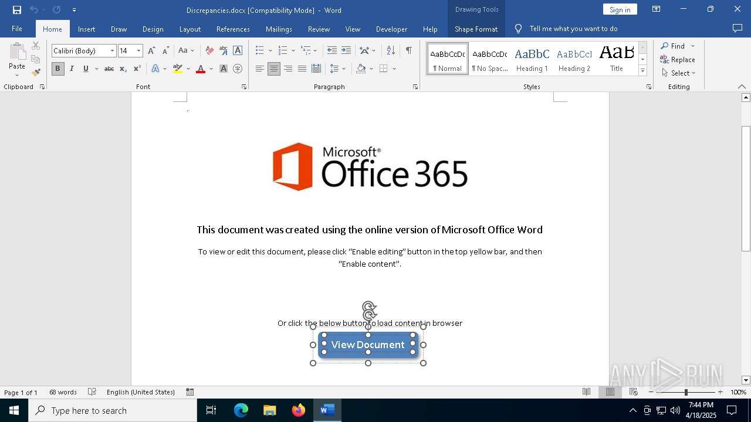Apply the Heading 1 style

click(532, 59)
